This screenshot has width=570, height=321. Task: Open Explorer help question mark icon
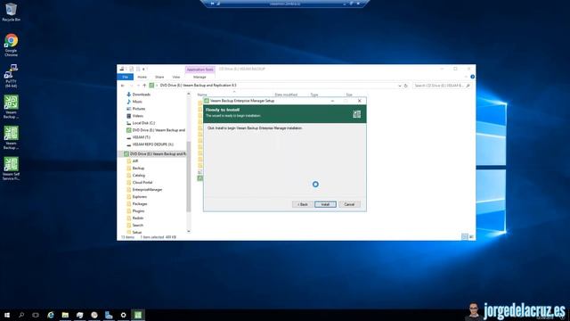click(x=472, y=77)
